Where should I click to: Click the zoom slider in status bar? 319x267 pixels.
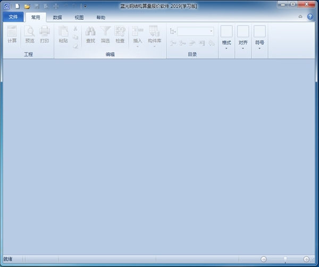(x=286, y=259)
